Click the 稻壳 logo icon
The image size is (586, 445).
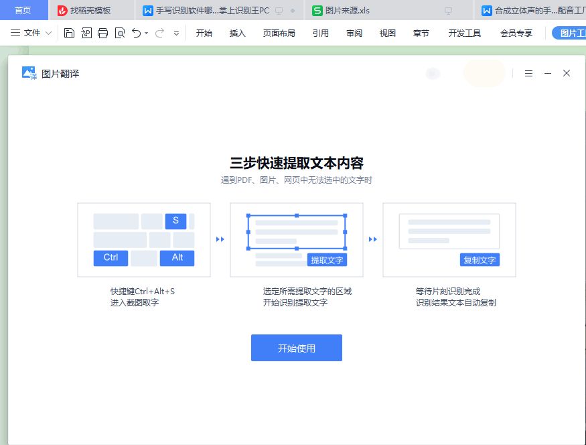[62, 11]
